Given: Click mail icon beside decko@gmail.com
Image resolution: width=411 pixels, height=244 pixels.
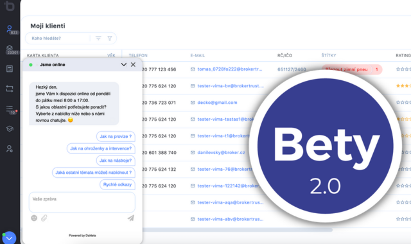Looking at the screenshot, I should [193, 103].
